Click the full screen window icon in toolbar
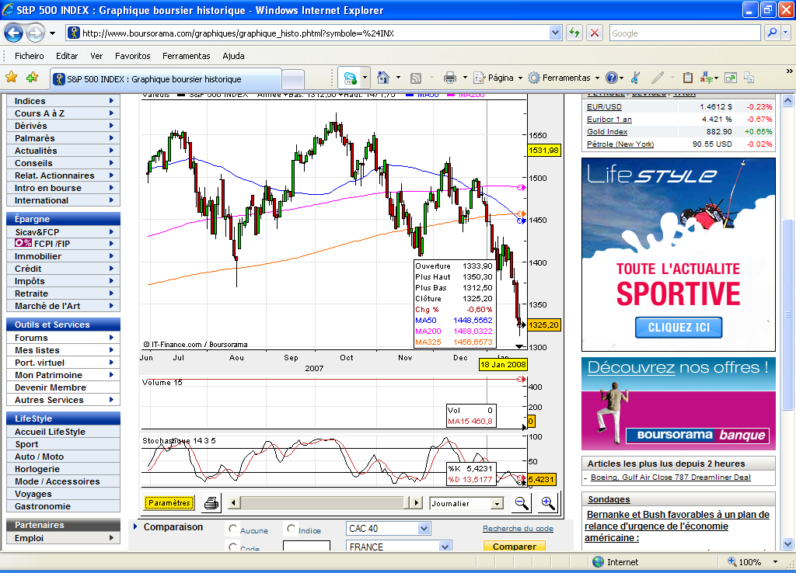Screen dimensions: 796x573 click(x=731, y=78)
